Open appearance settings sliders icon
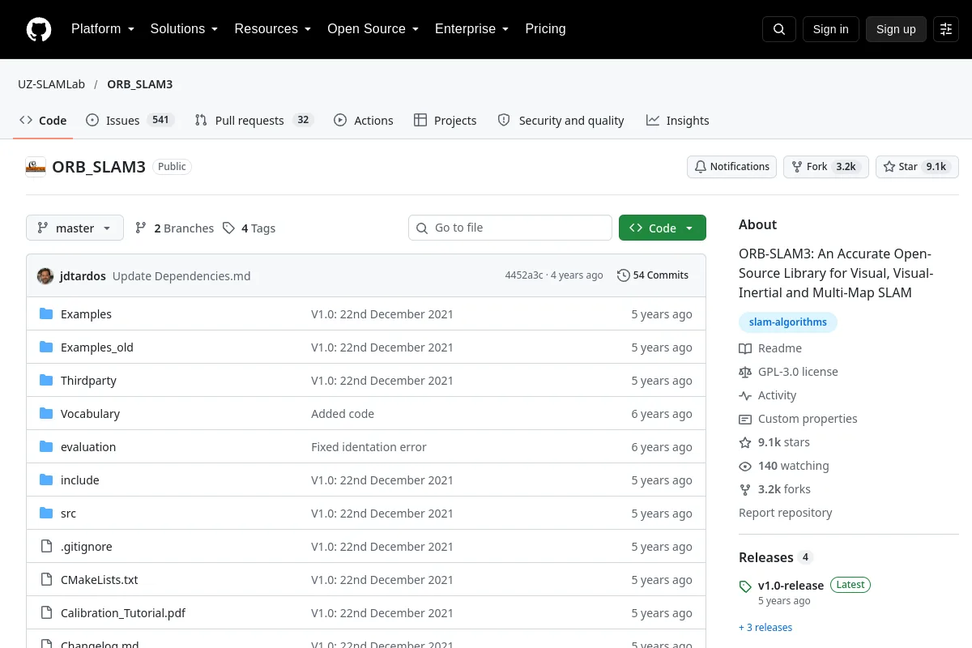Screen dimensions: 972x648 coord(946,29)
